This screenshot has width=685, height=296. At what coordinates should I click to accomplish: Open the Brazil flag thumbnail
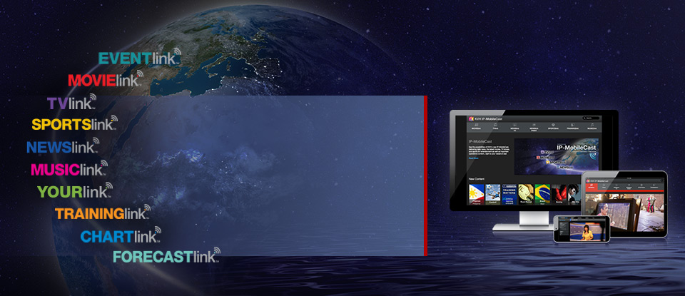(542, 194)
